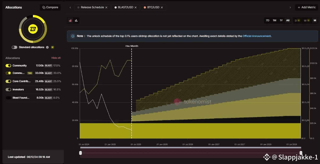Click the Compare button
The height and width of the screenshot is (164, 320).
[50, 7]
